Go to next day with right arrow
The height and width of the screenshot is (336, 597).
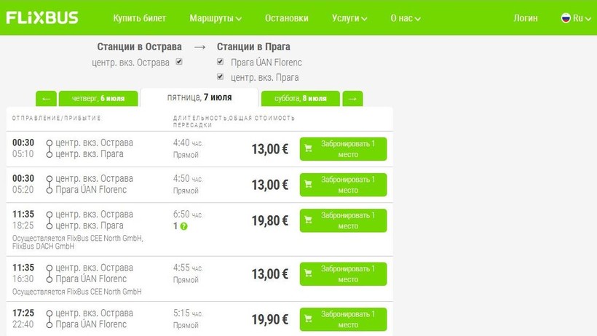click(x=352, y=98)
